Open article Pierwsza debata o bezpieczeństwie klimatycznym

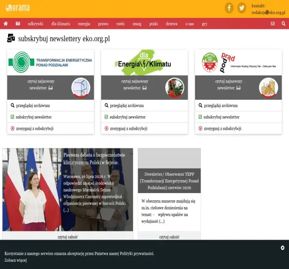[94, 159]
